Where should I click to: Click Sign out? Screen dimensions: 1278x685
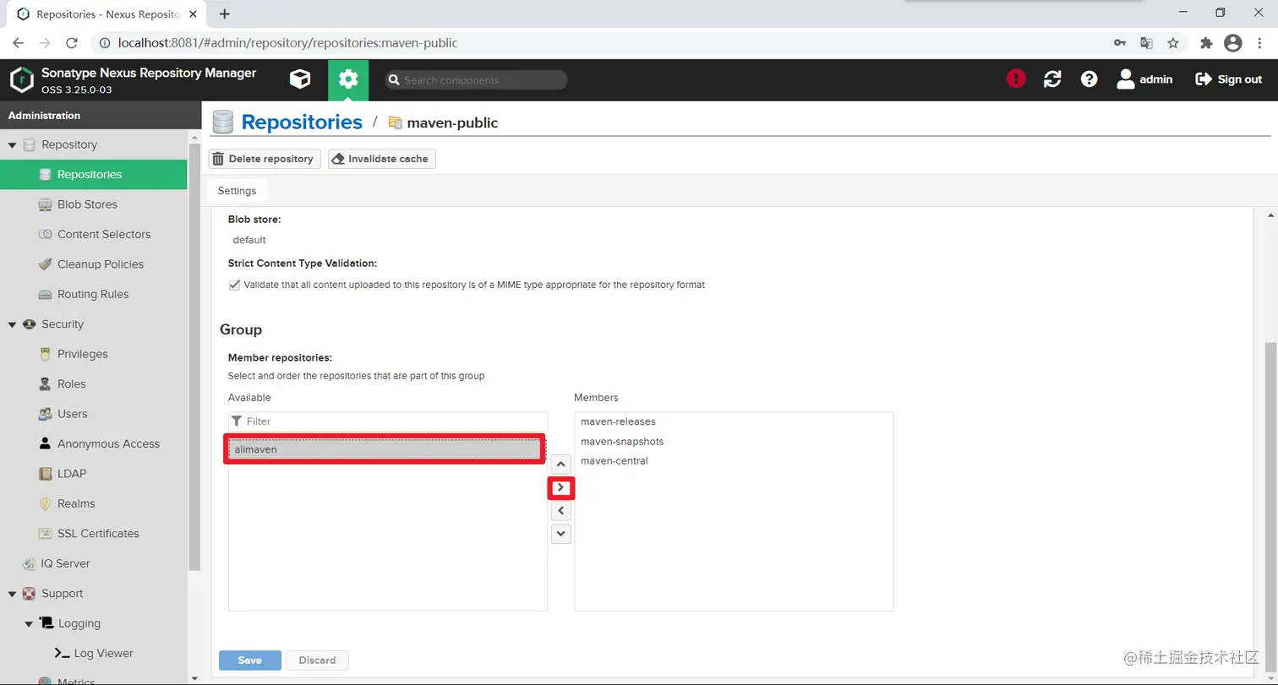[x=1229, y=79]
